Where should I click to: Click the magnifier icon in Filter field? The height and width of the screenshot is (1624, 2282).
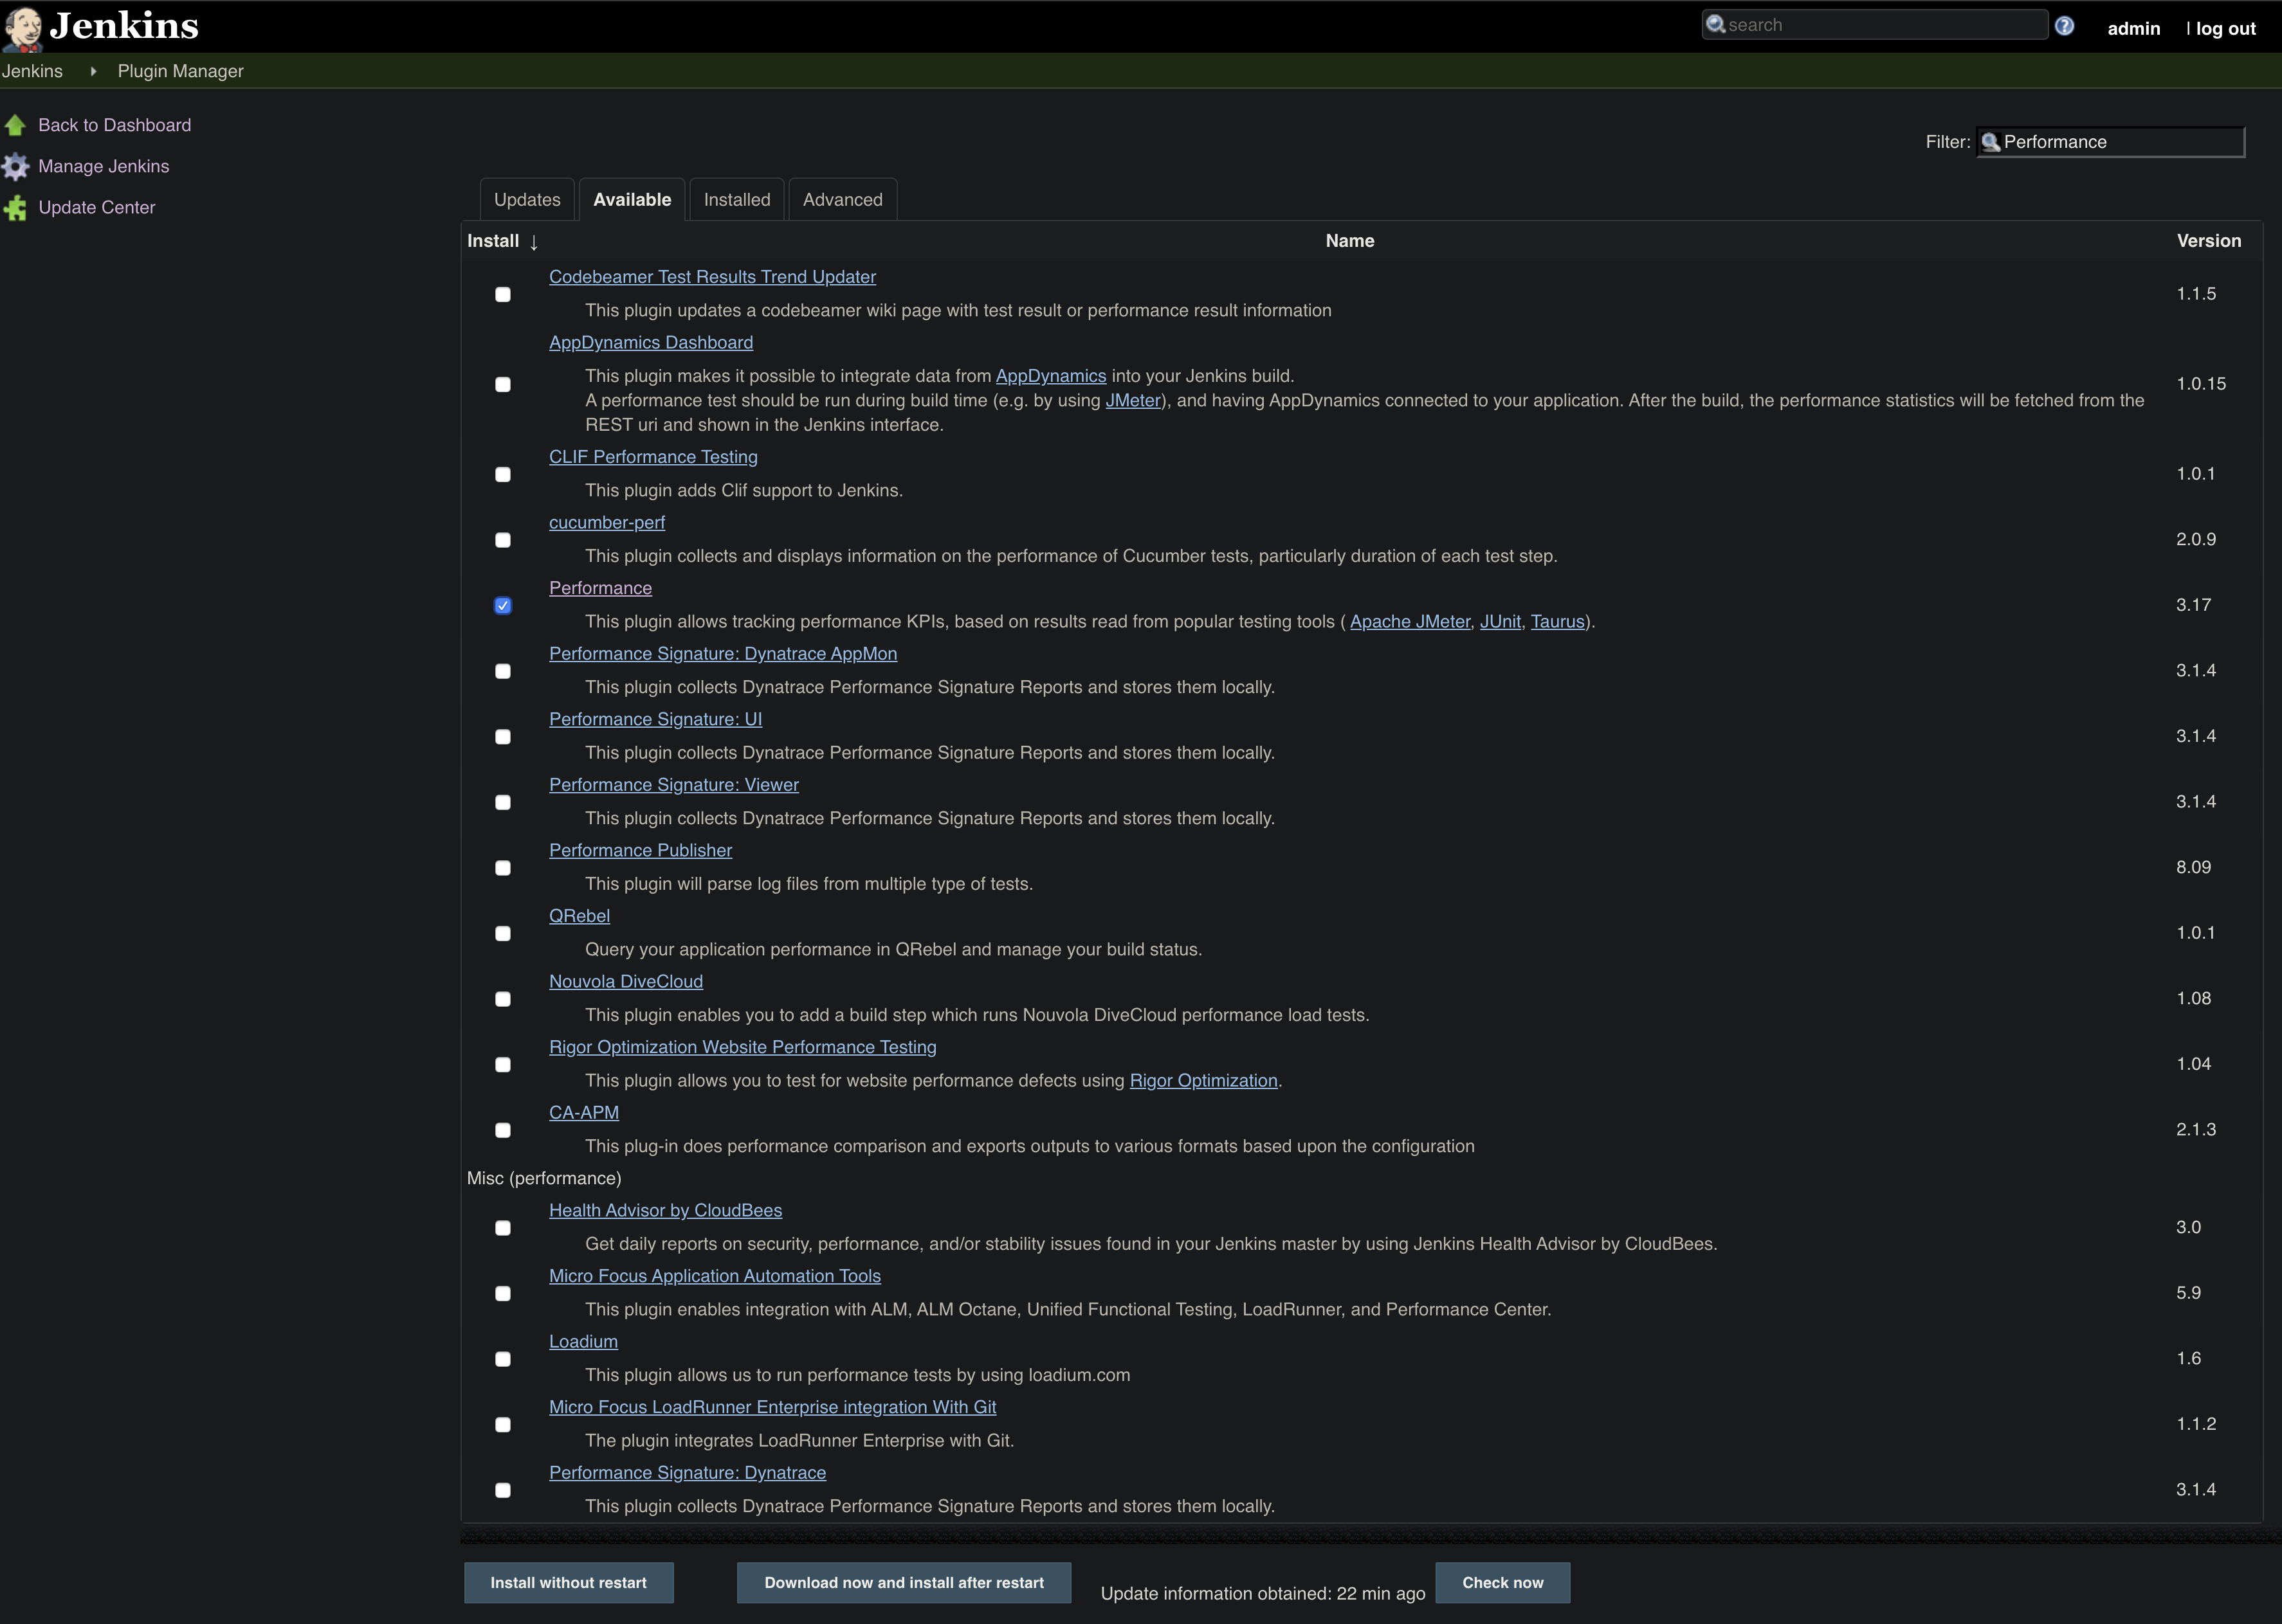(1991, 142)
